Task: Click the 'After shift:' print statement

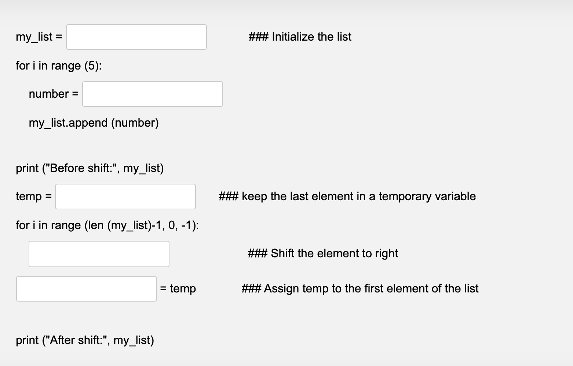Action: pyautogui.click(x=85, y=340)
